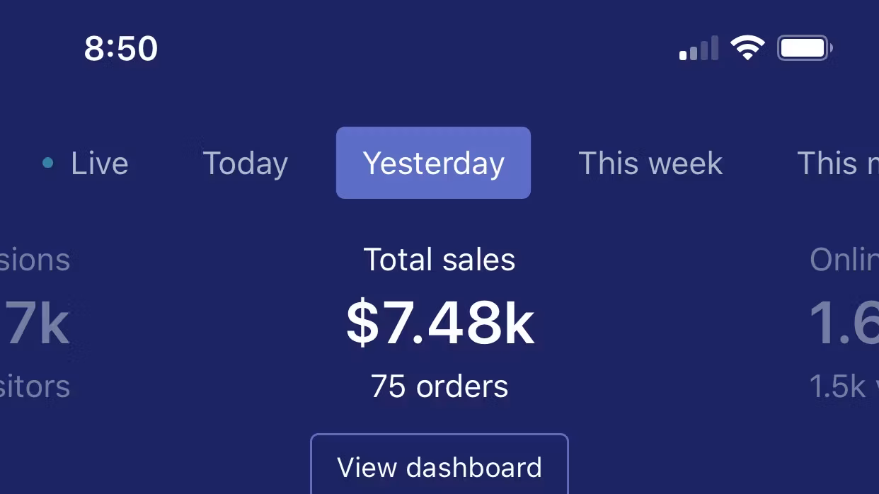Tap the visitors text under 7k

coord(35,386)
